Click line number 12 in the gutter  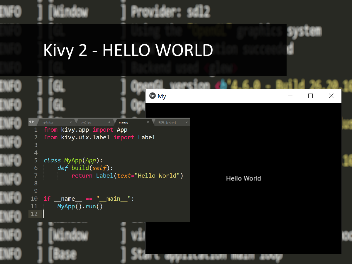click(34, 214)
